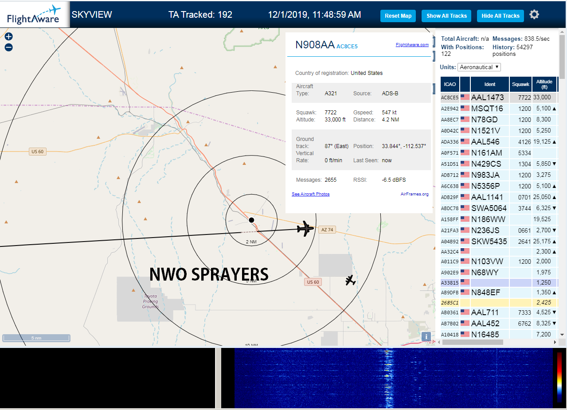567x410 pixels.
Task: Sort table by ICAO column header
Action: click(x=450, y=84)
